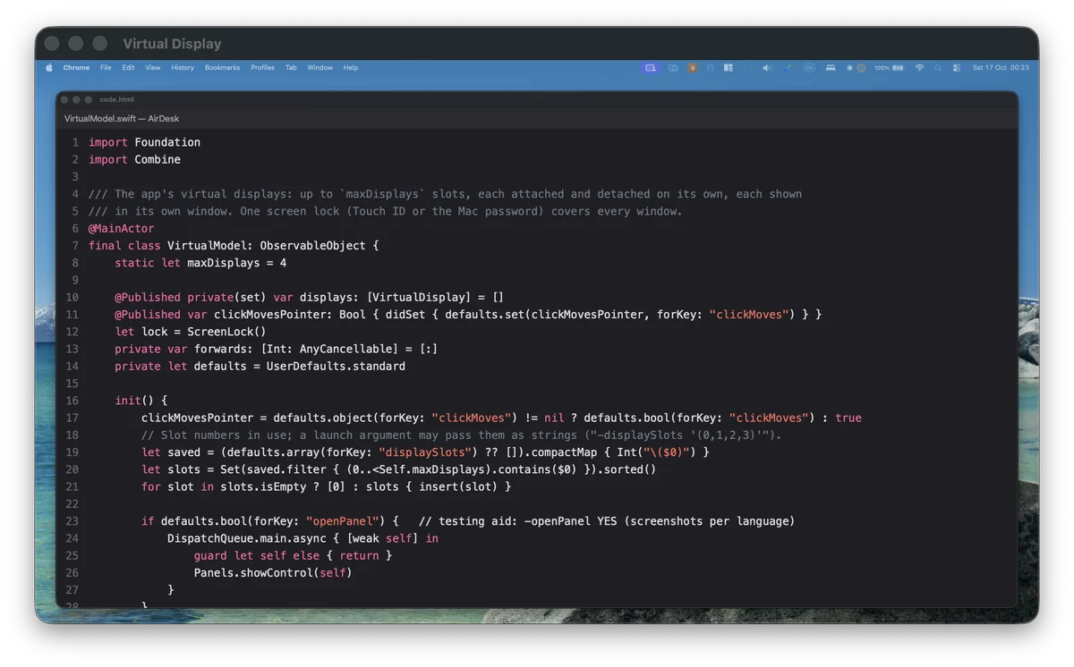The width and height of the screenshot is (1074, 667).
Task: Open the Wi-Fi menu
Action: (919, 68)
